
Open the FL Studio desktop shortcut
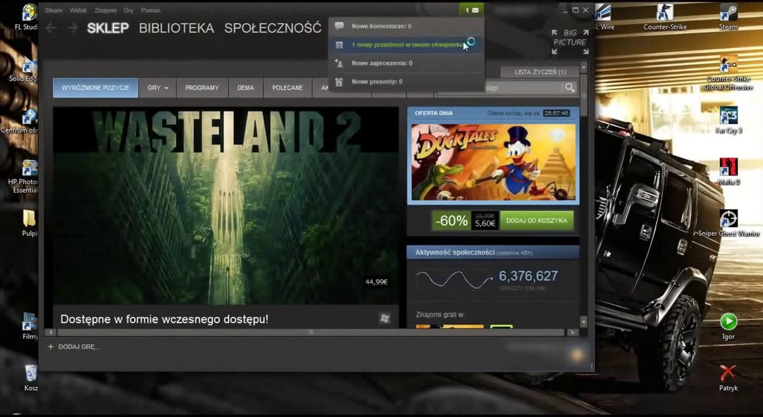(x=27, y=17)
